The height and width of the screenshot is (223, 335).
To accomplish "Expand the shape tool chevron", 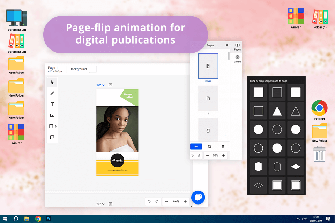I will [x=56, y=126].
